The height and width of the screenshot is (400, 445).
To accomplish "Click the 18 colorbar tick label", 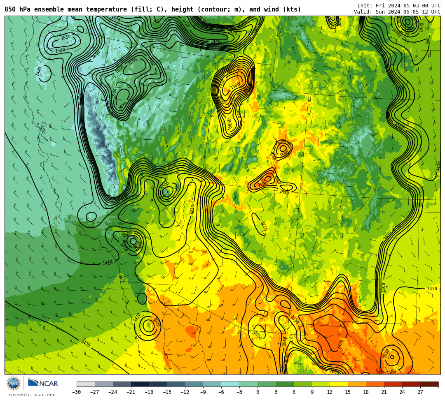I will point(366,392).
